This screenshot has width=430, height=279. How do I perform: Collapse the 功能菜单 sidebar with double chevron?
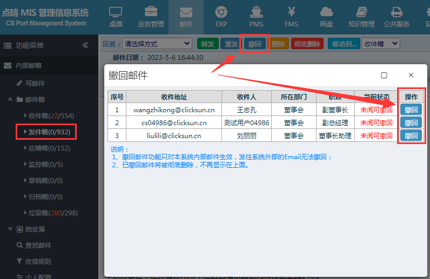point(85,45)
